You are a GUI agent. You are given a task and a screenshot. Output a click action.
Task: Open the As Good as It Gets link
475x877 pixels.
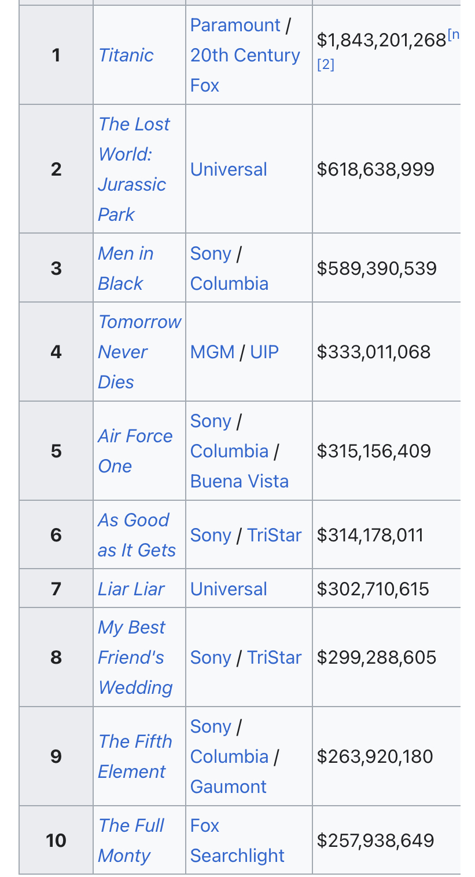point(137,535)
